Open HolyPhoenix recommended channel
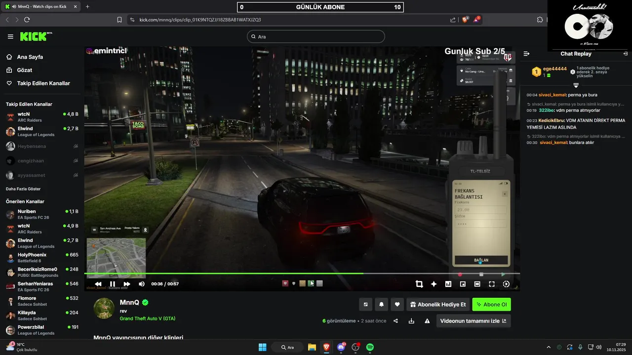632x355 pixels. 42,258
